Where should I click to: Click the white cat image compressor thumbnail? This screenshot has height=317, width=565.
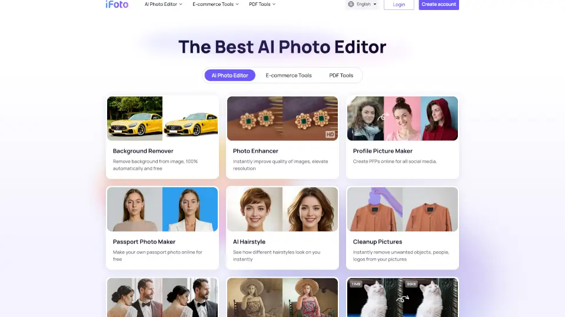pos(403,298)
